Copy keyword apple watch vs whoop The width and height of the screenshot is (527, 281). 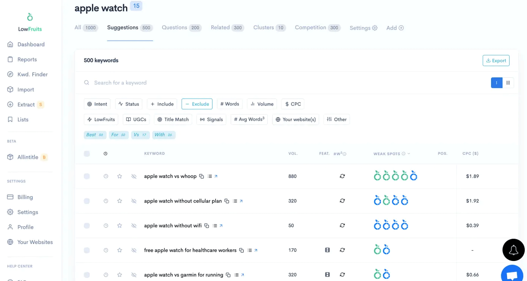pos(202,176)
